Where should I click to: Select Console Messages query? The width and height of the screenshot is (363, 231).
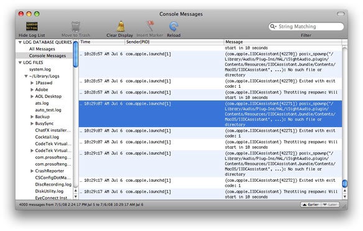[x=47, y=55]
